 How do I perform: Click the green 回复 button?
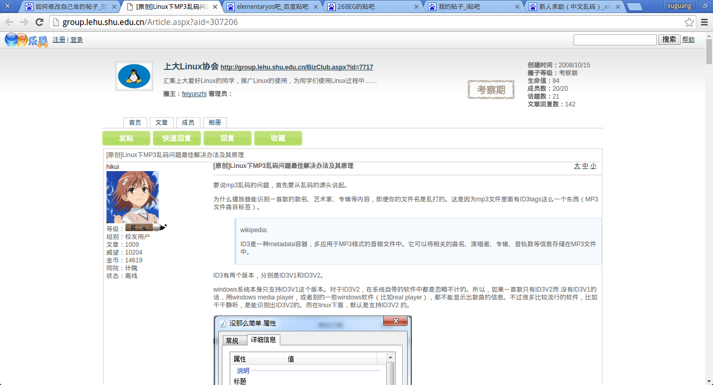228,138
